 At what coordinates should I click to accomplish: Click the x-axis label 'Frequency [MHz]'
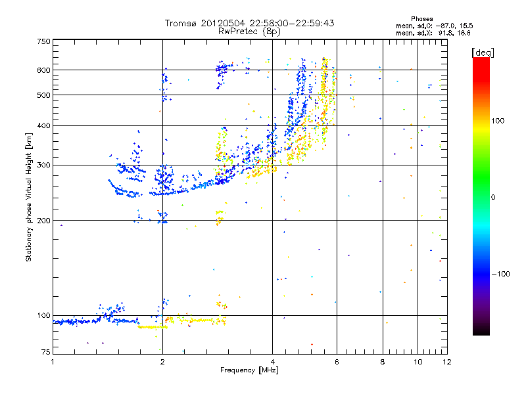point(249,370)
